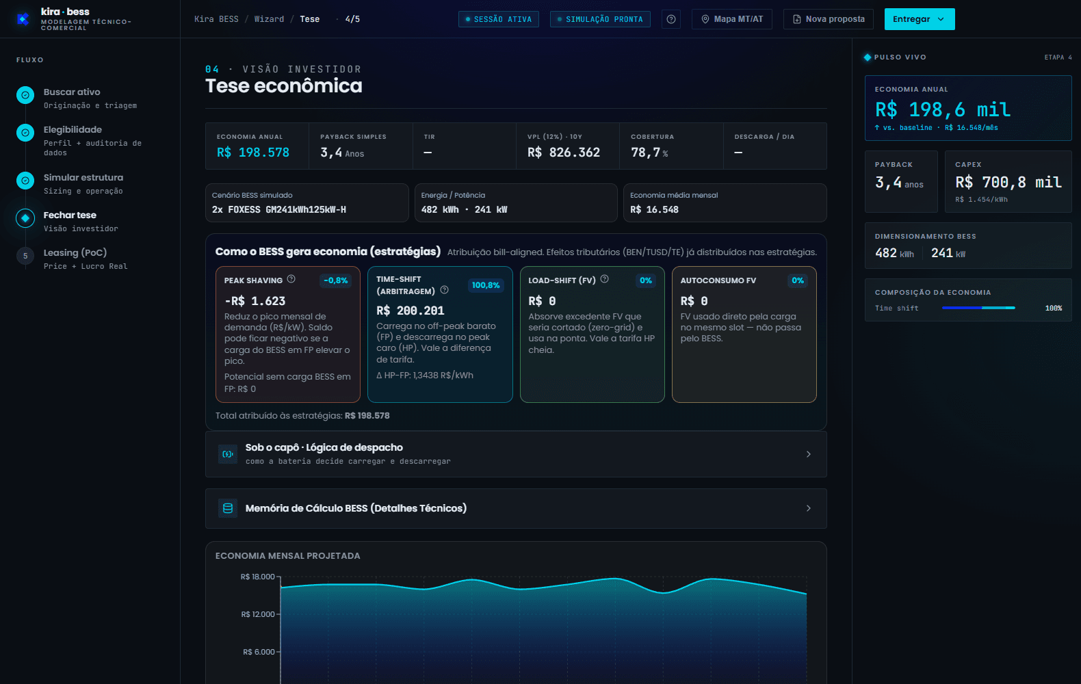Click the Simular estrutura step check icon

[25, 181]
